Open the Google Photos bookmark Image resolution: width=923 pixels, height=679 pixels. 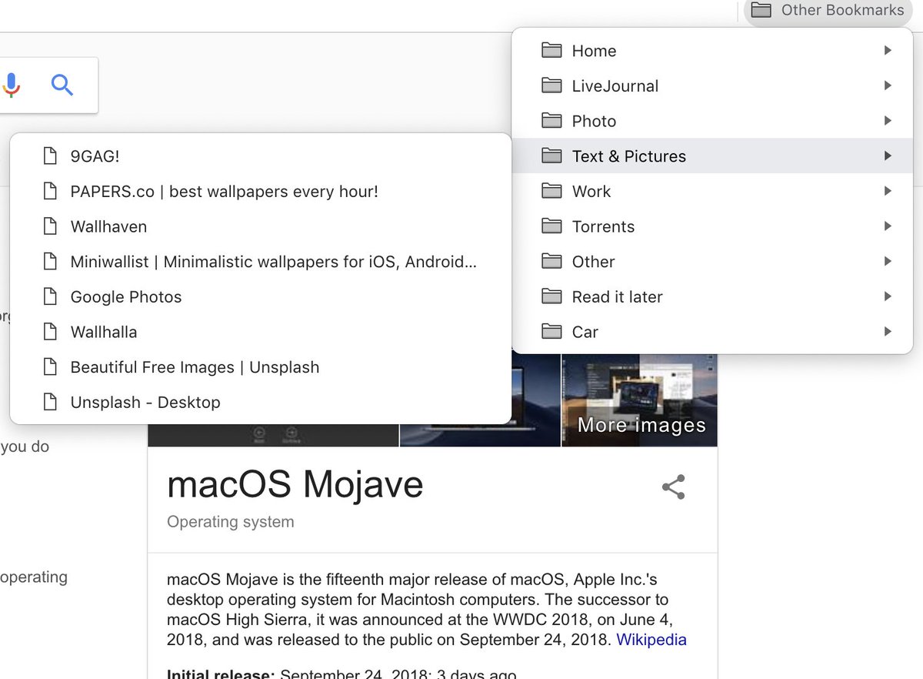260,297
